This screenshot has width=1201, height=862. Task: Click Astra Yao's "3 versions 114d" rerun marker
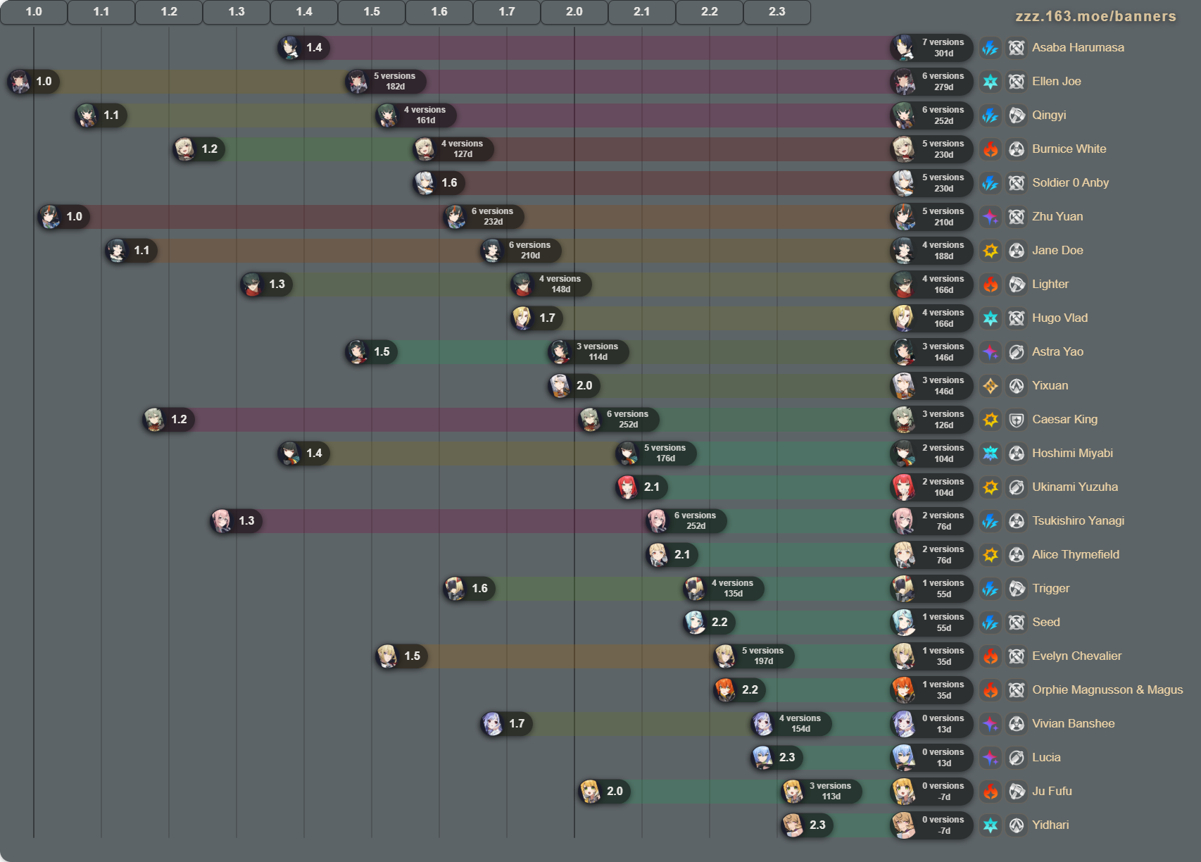pos(589,352)
